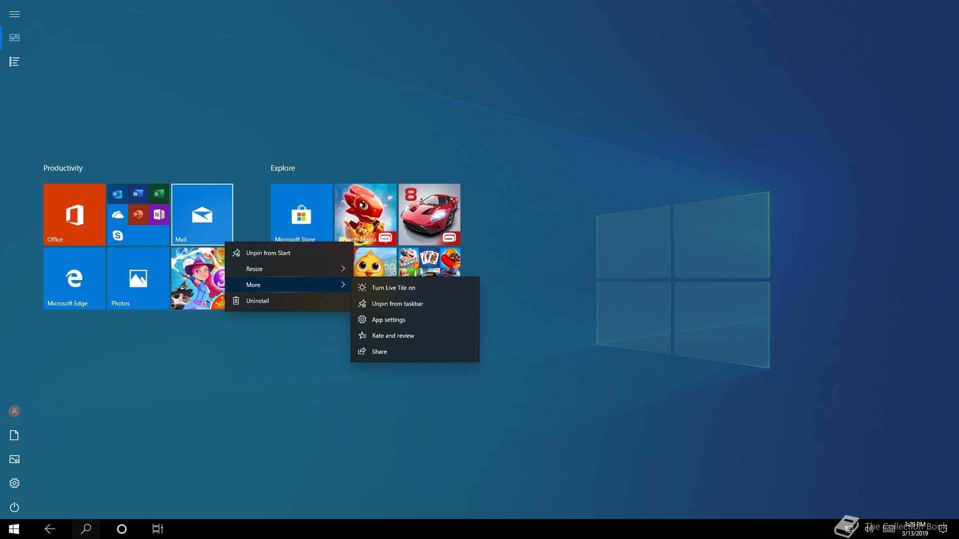Viewport: 959px width, 539px height.
Task: Choose Unpin from Start
Action: [289, 253]
